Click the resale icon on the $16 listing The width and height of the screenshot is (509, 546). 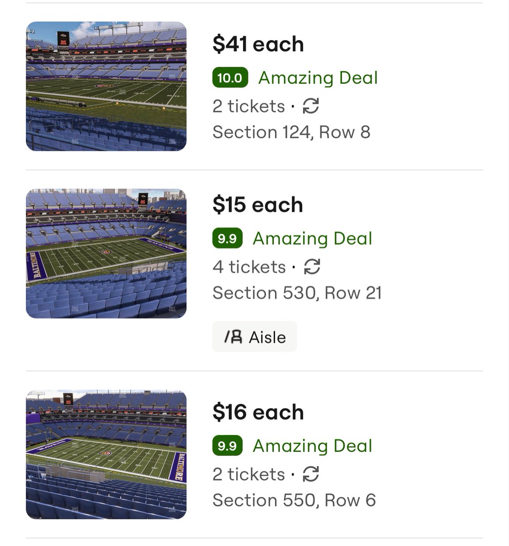coord(310,475)
